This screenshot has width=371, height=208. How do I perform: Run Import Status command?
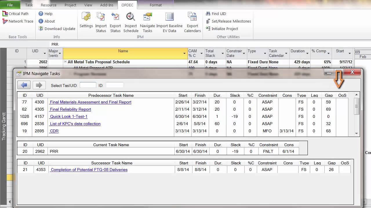pyautogui.click(x=101, y=22)
